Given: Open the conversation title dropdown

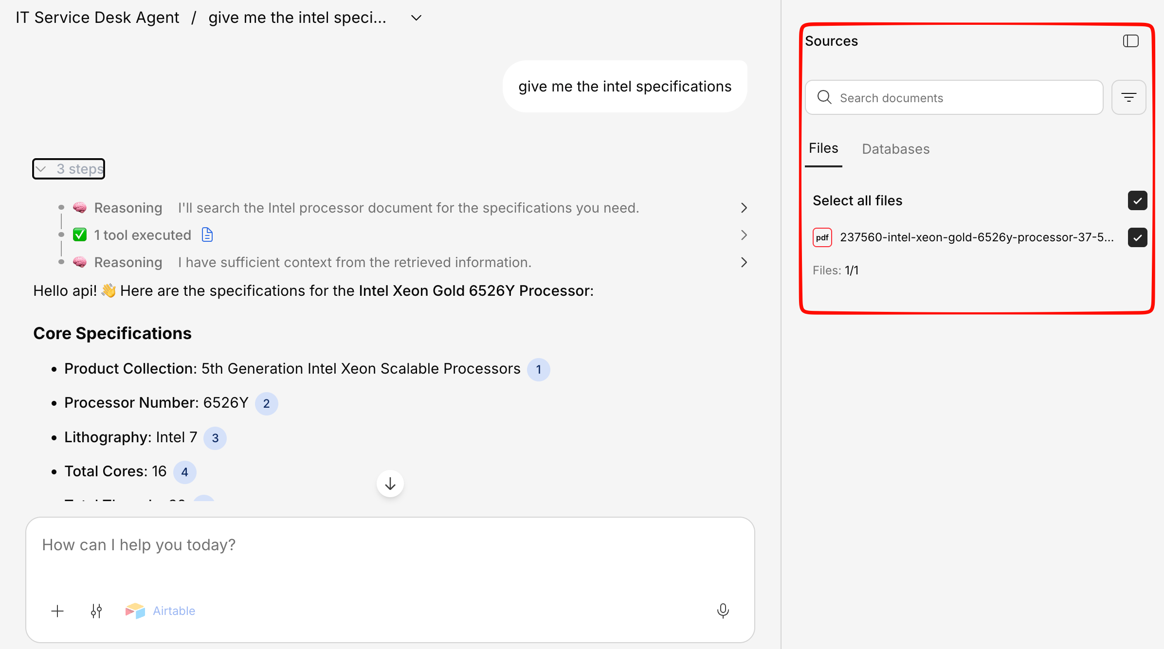Looking at the screenshot, I should [x=416, y=18].
